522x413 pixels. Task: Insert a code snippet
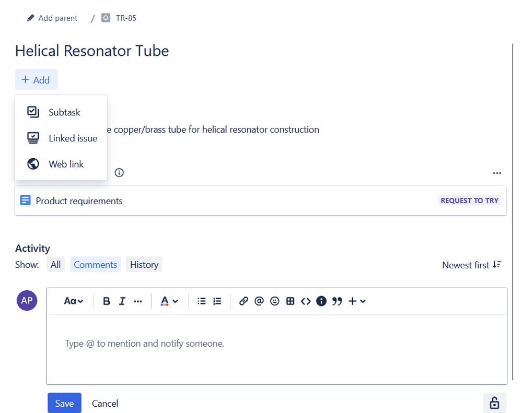pyautogui.click(x=306, y=301)
